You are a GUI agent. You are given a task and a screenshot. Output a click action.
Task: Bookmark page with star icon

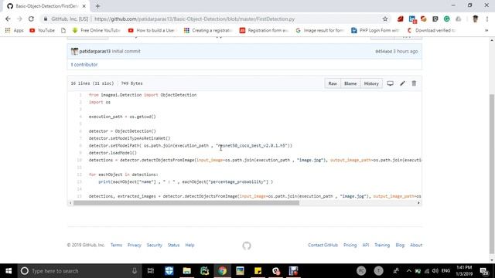385,19
